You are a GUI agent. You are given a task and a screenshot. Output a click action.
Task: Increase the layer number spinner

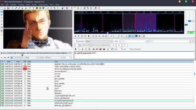click(80, 45)
